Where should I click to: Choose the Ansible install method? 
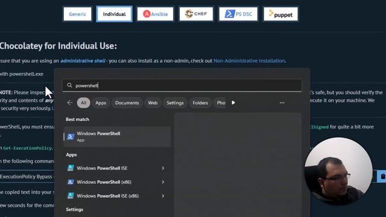155,14
